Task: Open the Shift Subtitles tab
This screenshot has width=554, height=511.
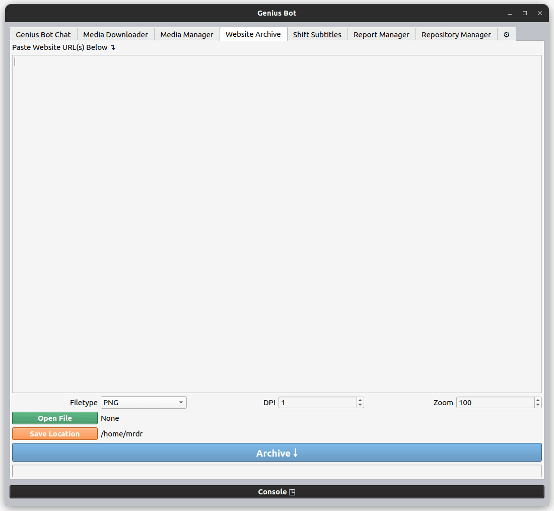Action: click(x=317, y=34)
